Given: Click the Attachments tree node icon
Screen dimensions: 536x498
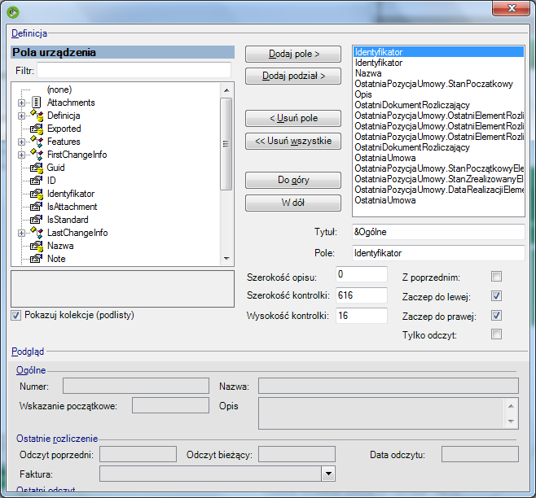Looking at the screenshot, I should point(36,103).
